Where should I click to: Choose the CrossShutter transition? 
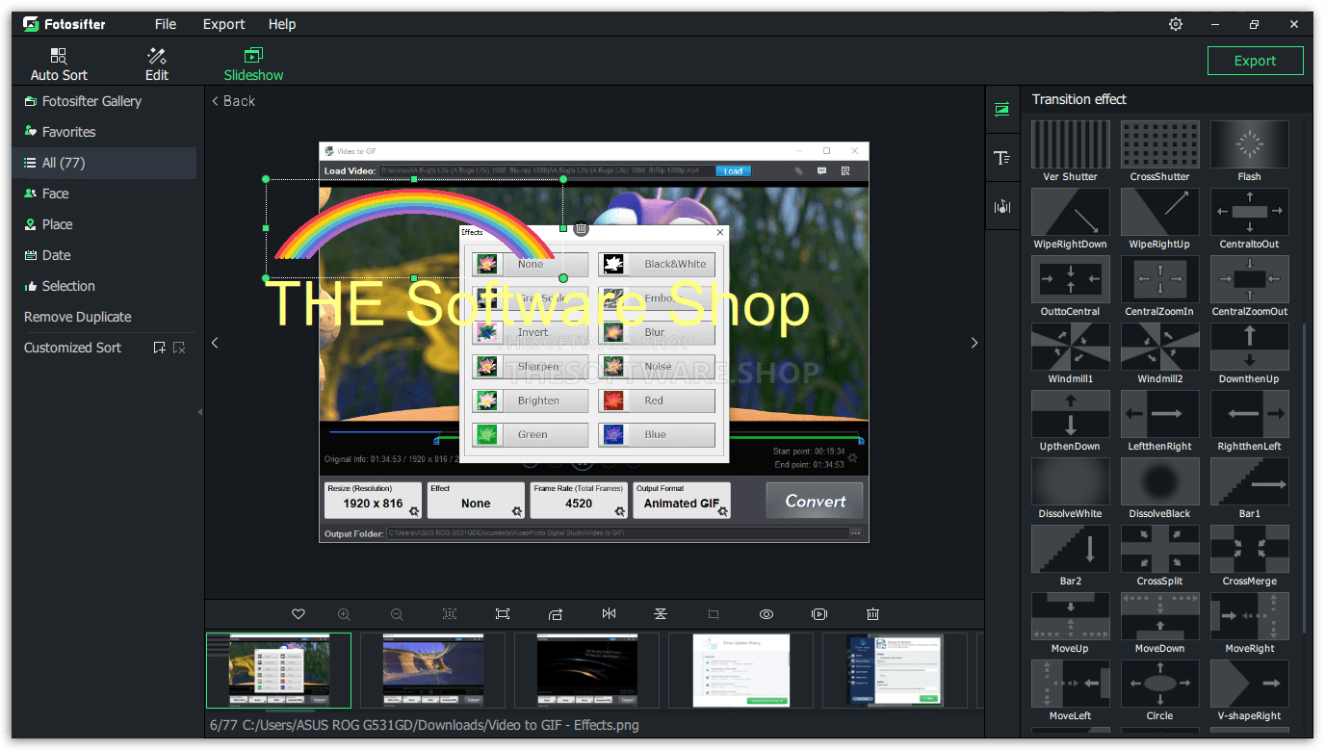pos(1159,143)
